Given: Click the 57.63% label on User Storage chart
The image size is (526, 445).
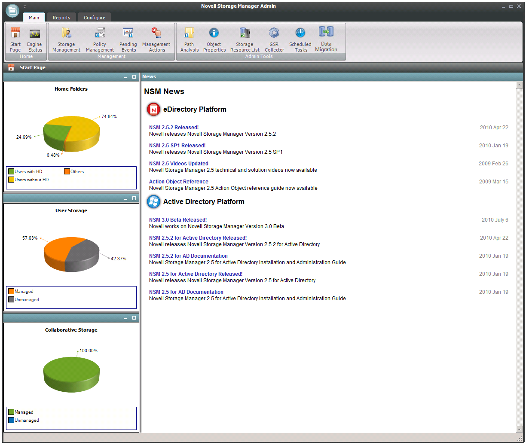Looking at the screenshot, I should [x=30, y=238].
